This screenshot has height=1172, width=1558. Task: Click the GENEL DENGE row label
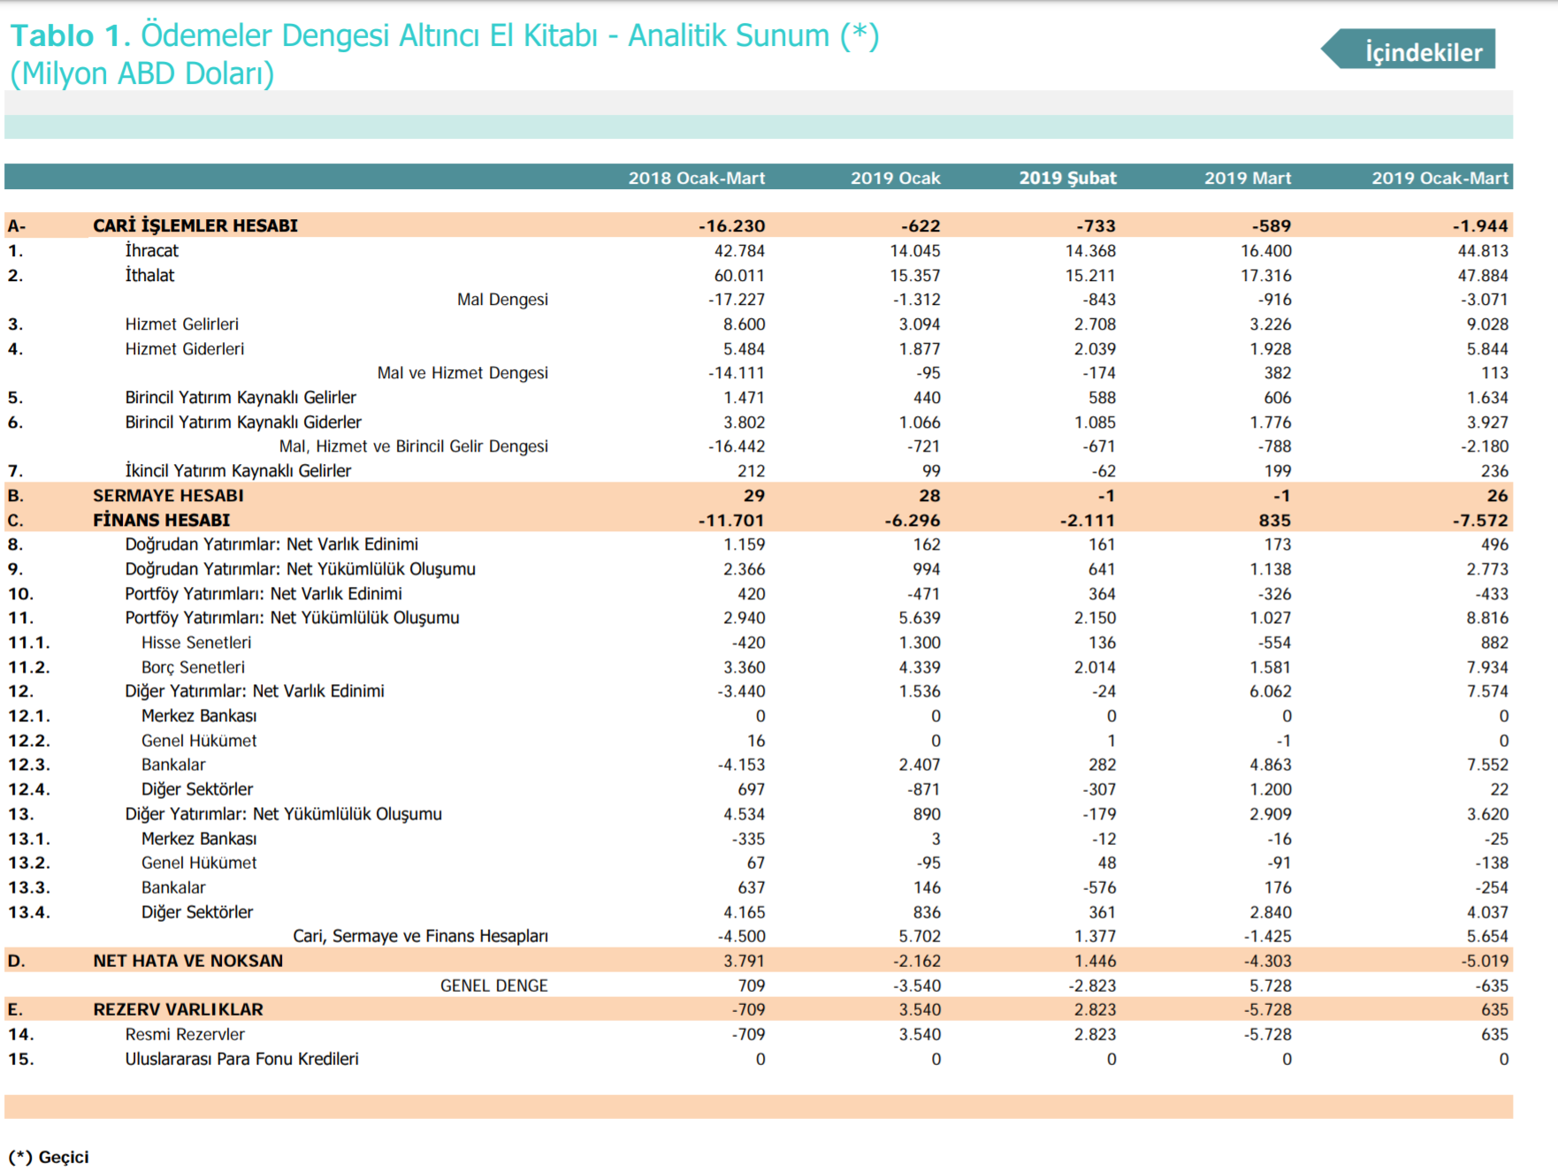click(493, 986)
